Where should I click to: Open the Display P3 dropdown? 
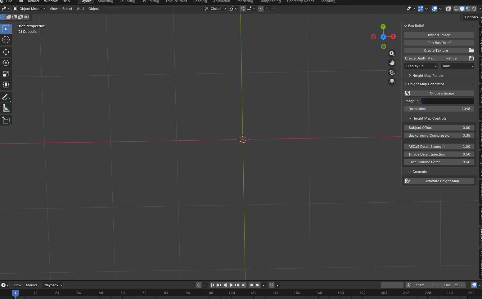[421, 66]
